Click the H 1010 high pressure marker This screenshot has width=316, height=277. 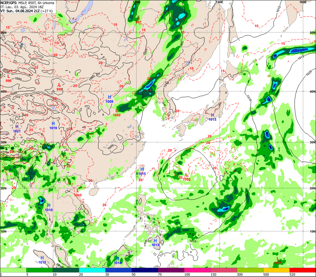(49, 207)
